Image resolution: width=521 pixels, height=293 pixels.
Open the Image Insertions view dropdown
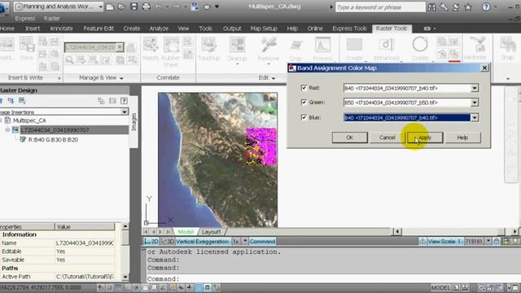pos(125,112)
